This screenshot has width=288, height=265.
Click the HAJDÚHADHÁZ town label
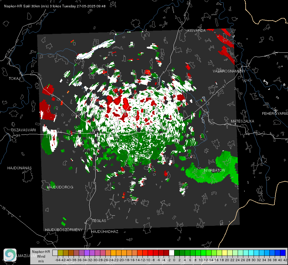coord(105,232)
